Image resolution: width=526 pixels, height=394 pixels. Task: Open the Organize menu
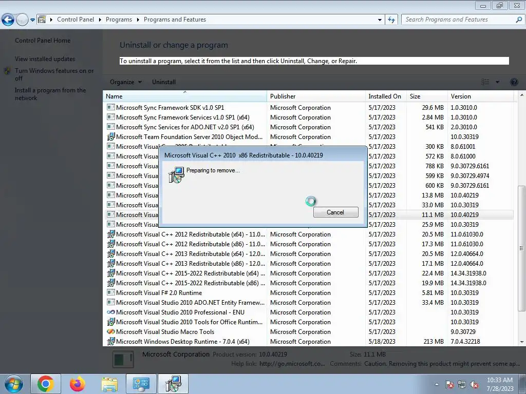126,82
